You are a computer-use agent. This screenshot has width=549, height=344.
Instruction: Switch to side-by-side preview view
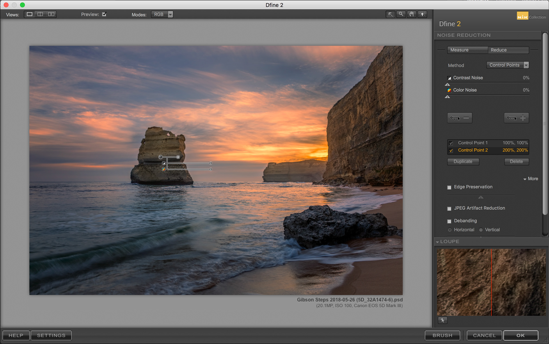pos(51,14)
